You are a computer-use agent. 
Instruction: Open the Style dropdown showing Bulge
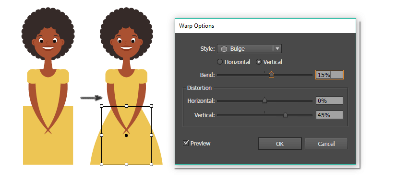tap(249, 48)
